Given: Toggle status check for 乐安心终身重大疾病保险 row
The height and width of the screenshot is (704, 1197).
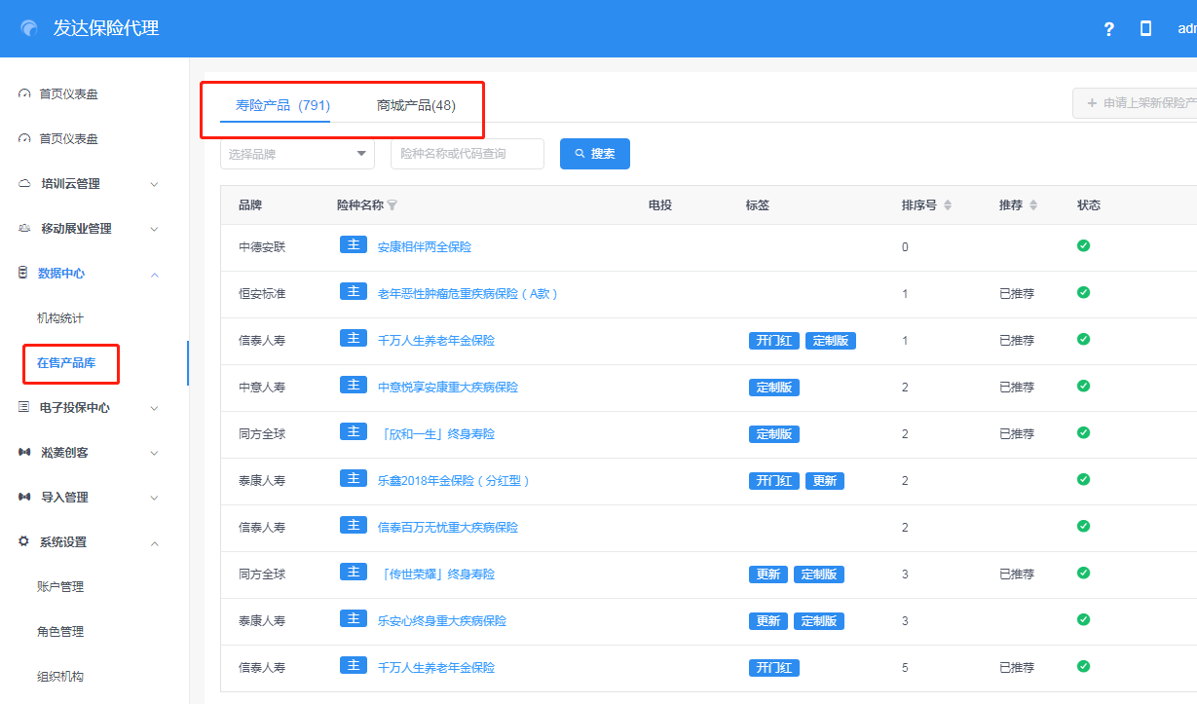Looking at the screenshot, I should click(1083, 620).
